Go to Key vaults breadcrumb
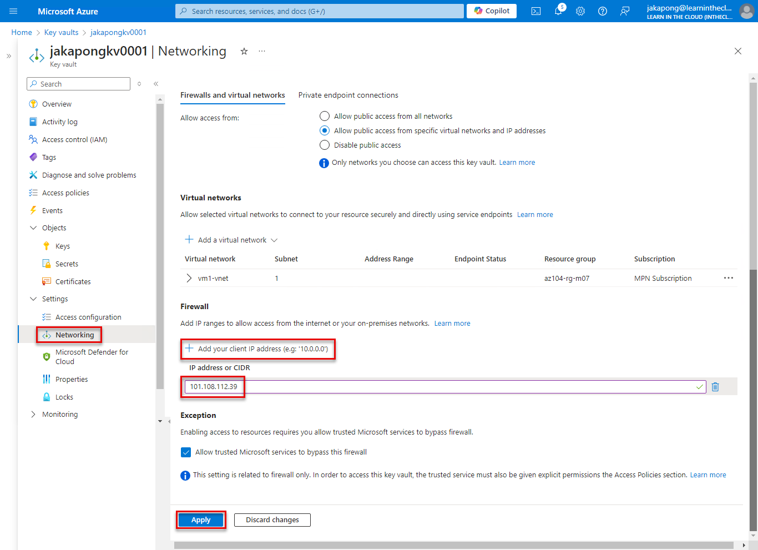The height and width of the screenshot is (550, 758). (x=61, y=32)
